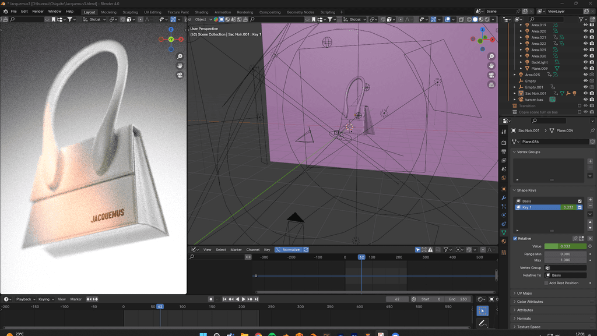597x336 pixels.
Task: Click the End frame field
Action: click(x=457, y=299)
